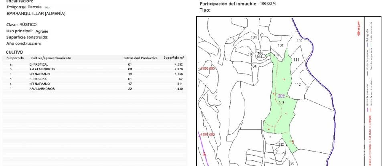Click the '100,00 %' participation value
The image size is (385, 166).
pos(268,4)
